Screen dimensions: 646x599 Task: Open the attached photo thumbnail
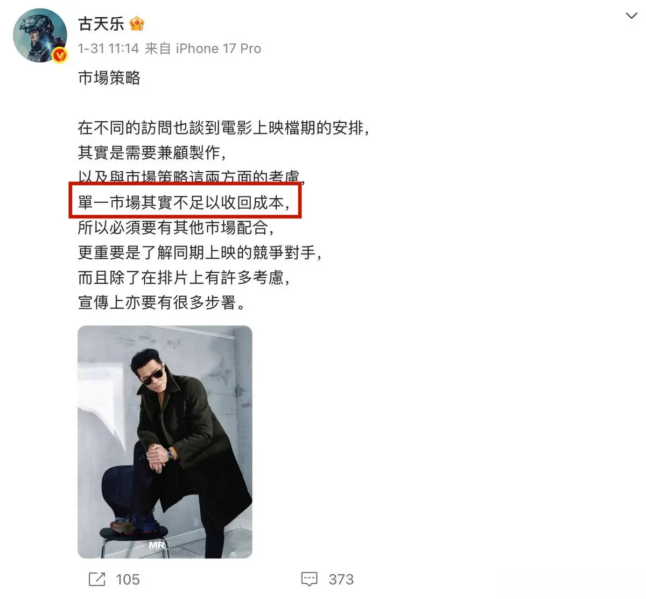165,442
